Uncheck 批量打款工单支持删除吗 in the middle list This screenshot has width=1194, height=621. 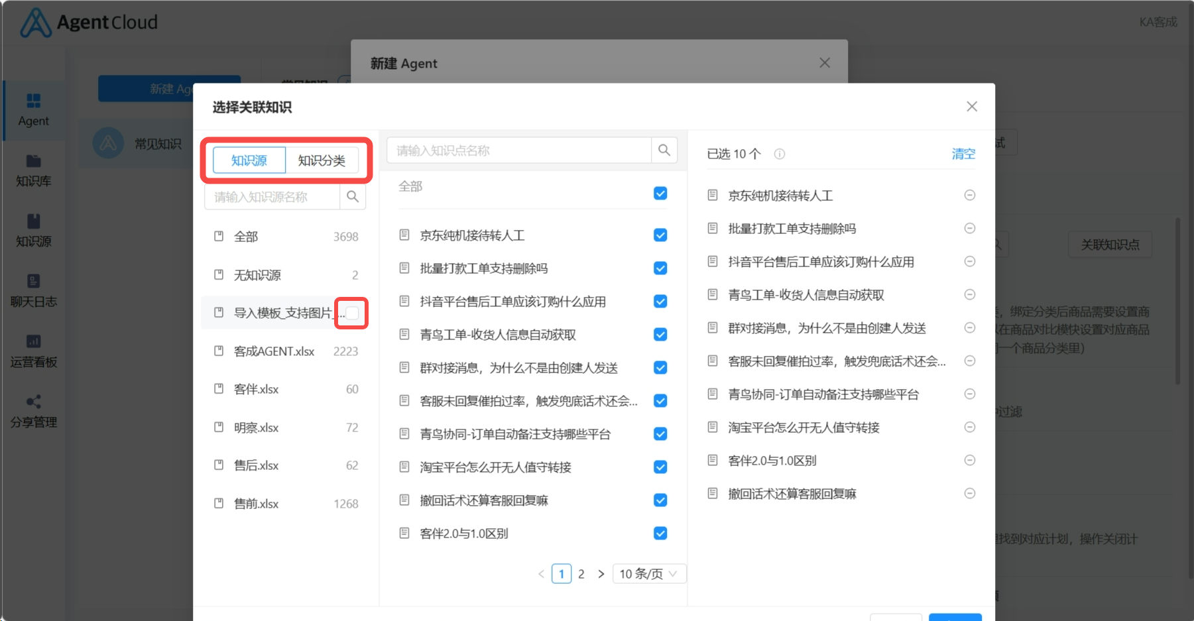(660, 268)
